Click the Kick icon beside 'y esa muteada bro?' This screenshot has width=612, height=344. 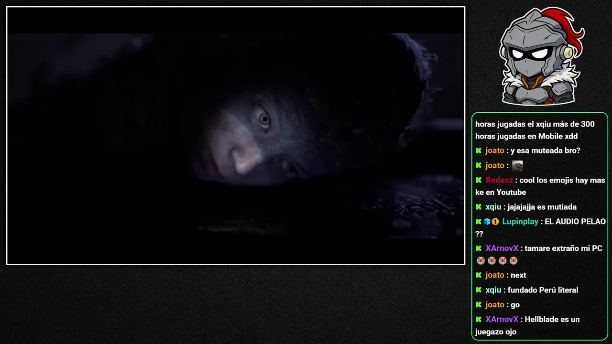point(479,150)
